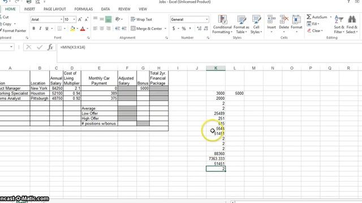The image size is (362, 203).
Task: Click Increase Indent icon
Action: point(124,29)
